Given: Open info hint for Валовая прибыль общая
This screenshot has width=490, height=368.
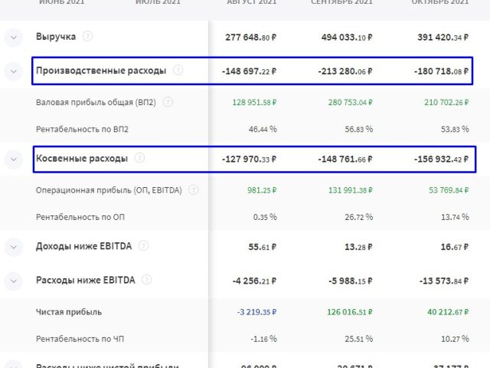Looking at the screenshot, I should pos(168,102).
